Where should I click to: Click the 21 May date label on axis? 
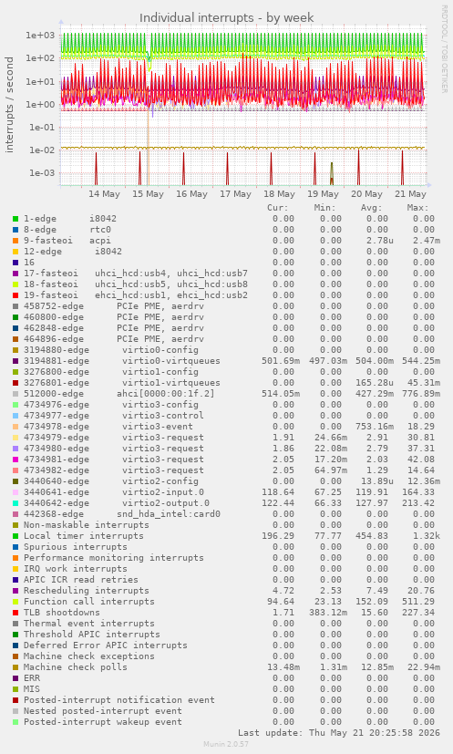[x=411, y=194]
